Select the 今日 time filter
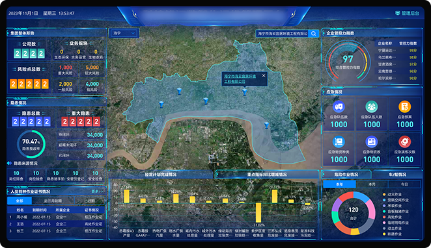Image resolution: width=431 pixels, height=248 pixels. coord(404,184)
